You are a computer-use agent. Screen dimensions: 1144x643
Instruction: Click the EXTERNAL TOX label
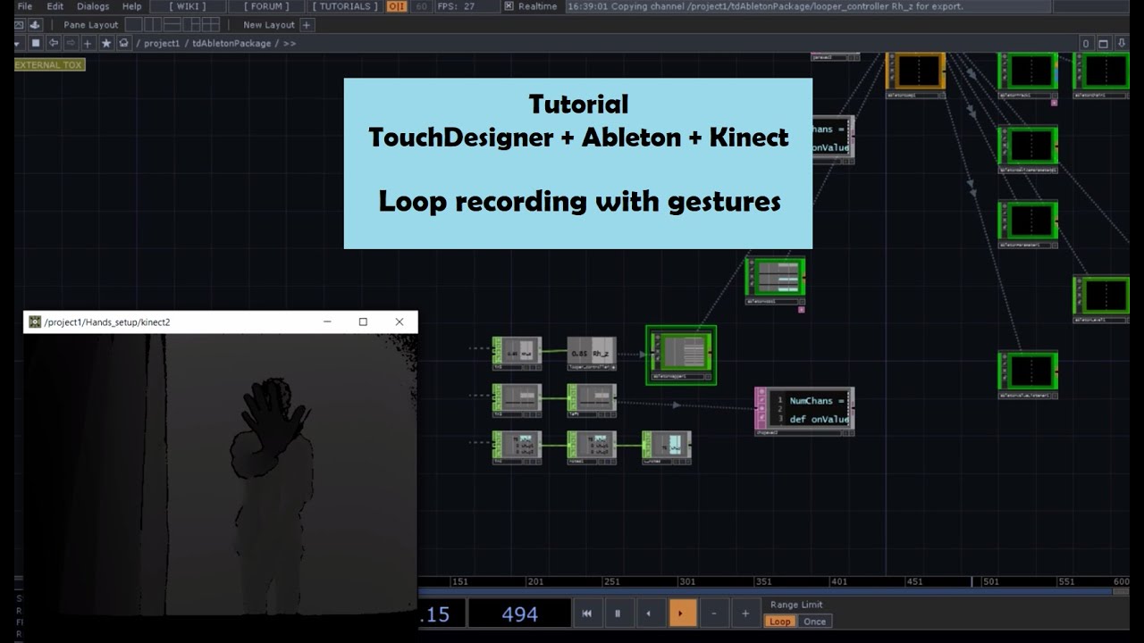(x=49, y=64)
